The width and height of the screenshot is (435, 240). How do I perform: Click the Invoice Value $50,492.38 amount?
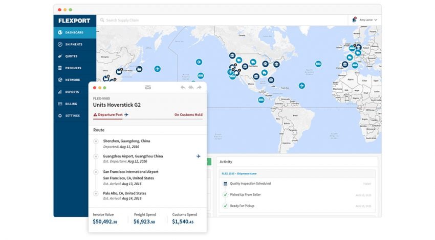(105, 222)
